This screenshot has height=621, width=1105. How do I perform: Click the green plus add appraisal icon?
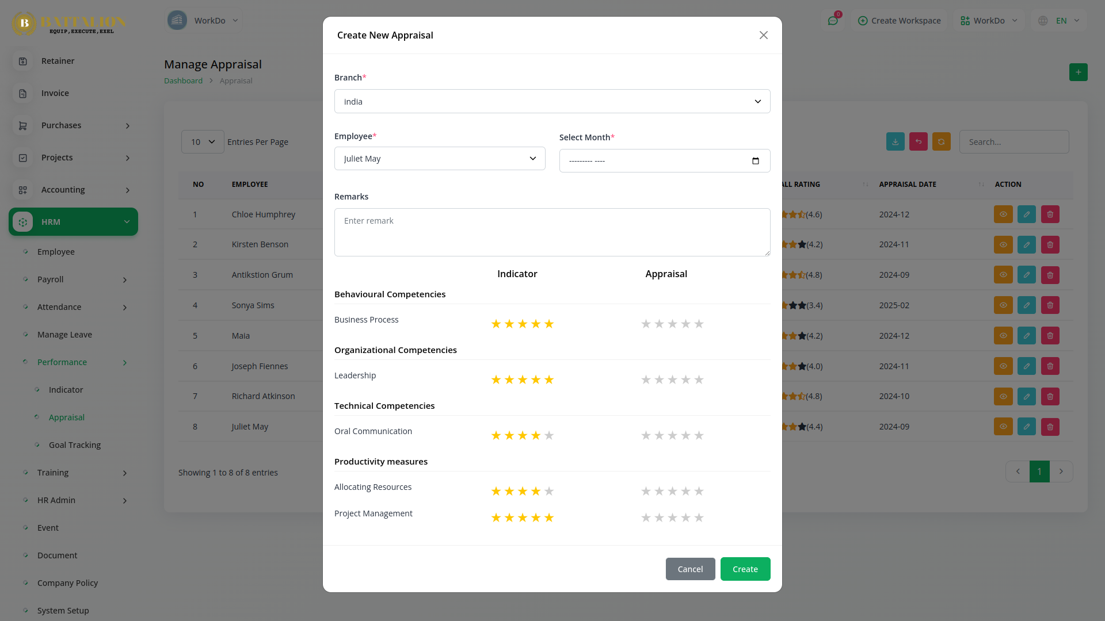pos(1078,72)
